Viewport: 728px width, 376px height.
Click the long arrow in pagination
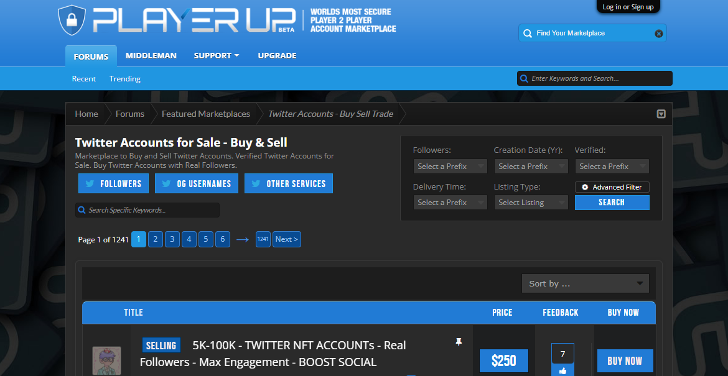click(243, 239)
